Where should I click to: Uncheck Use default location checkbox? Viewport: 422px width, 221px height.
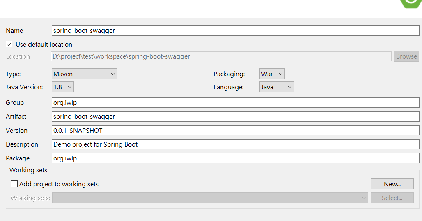click(x=9, y=44)
